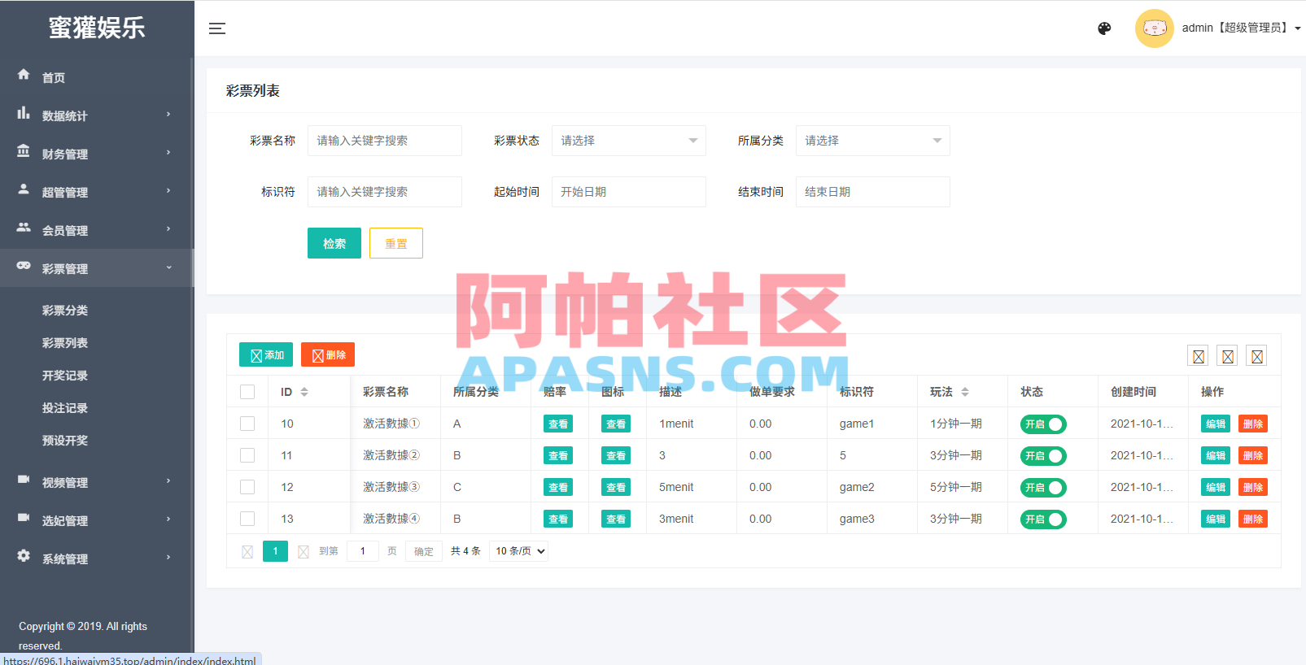Click first table tool icon above 操作
This screenshot has width=1306, height=665.
click(x=1199, y=356)
